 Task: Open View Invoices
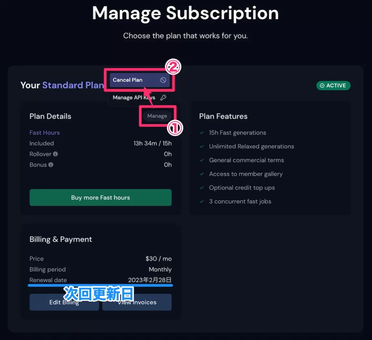137,302
